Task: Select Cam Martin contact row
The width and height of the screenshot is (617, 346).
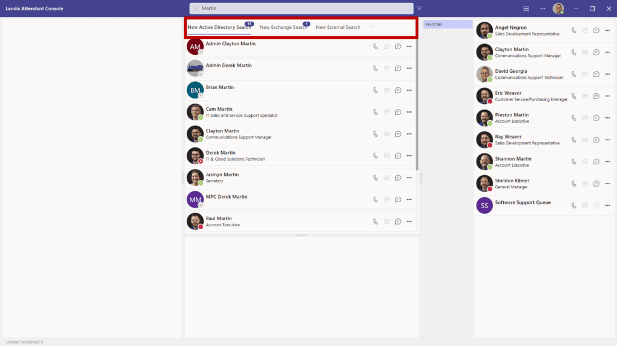Action: [301, 112]
